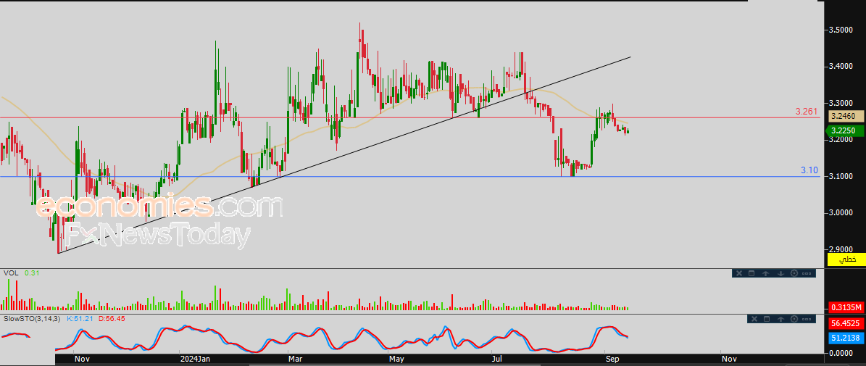
Task: Click the 2.9000 price axis label
Action: (x=842, y=249)
